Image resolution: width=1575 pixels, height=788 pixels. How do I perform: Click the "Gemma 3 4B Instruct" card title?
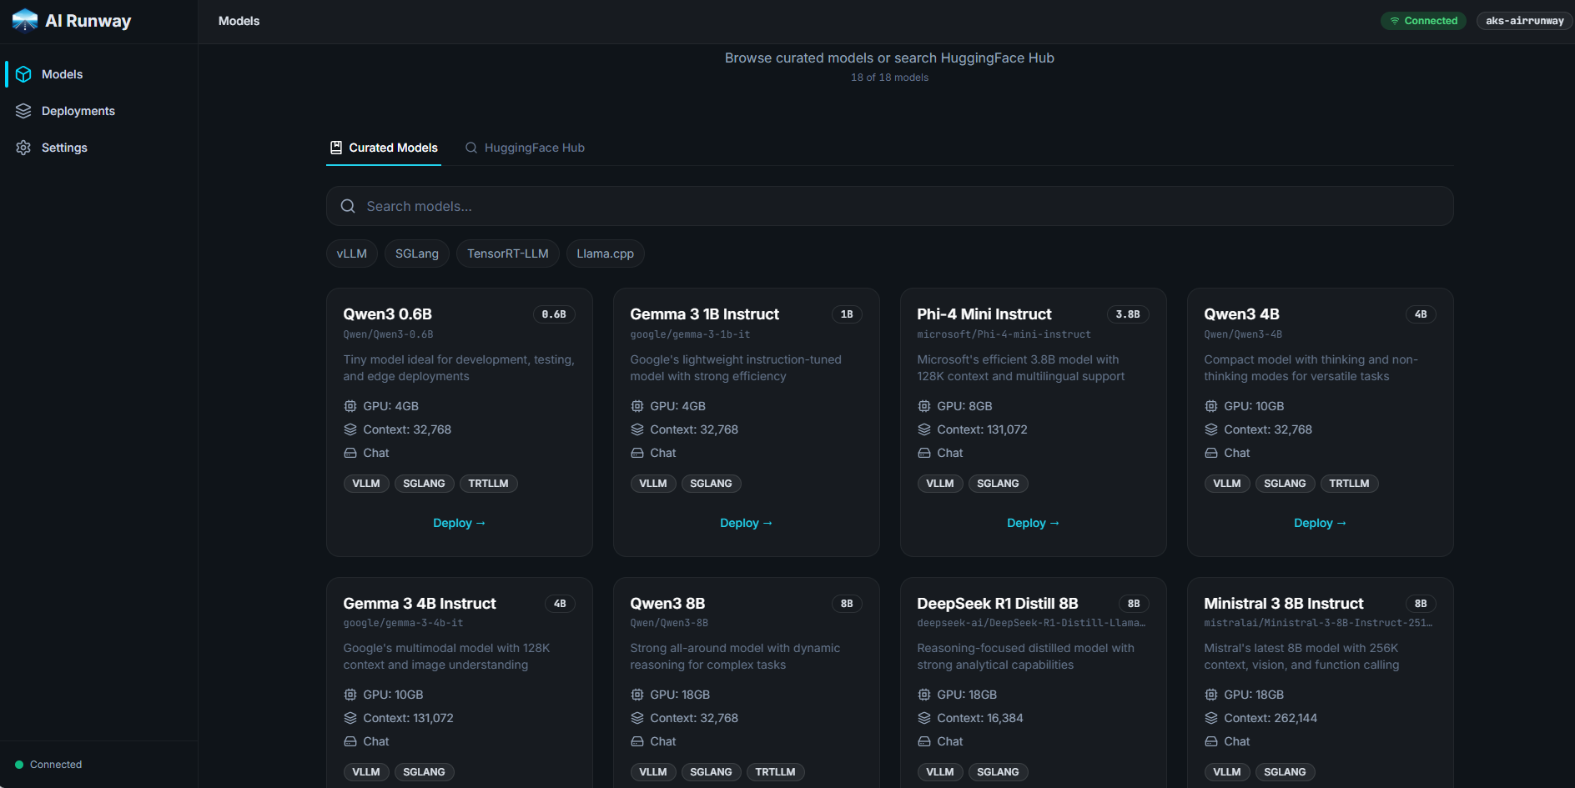click(x=420, y=604)
